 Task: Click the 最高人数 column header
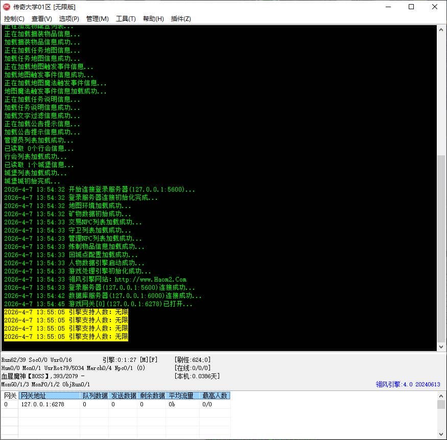215,396
